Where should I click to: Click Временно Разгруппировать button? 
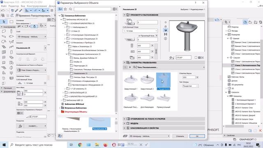pos(33,16)
